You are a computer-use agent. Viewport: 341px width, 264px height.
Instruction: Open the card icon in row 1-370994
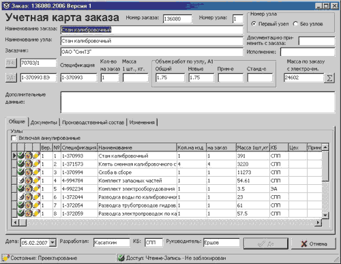coord(29,172)
